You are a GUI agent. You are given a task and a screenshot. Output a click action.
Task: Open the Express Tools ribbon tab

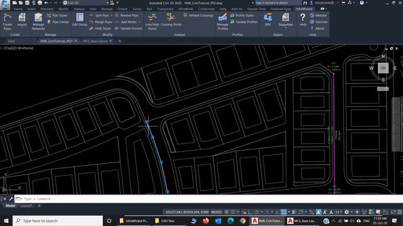pos(256,9)
